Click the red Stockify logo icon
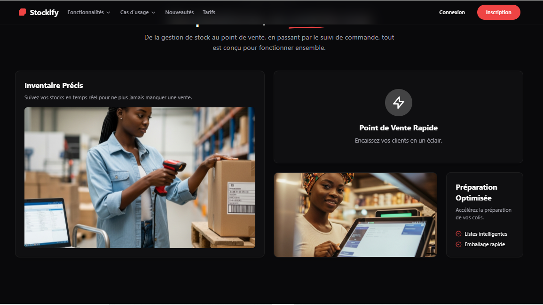The height and width of the screenshot is (305, 543). [22, 12]
